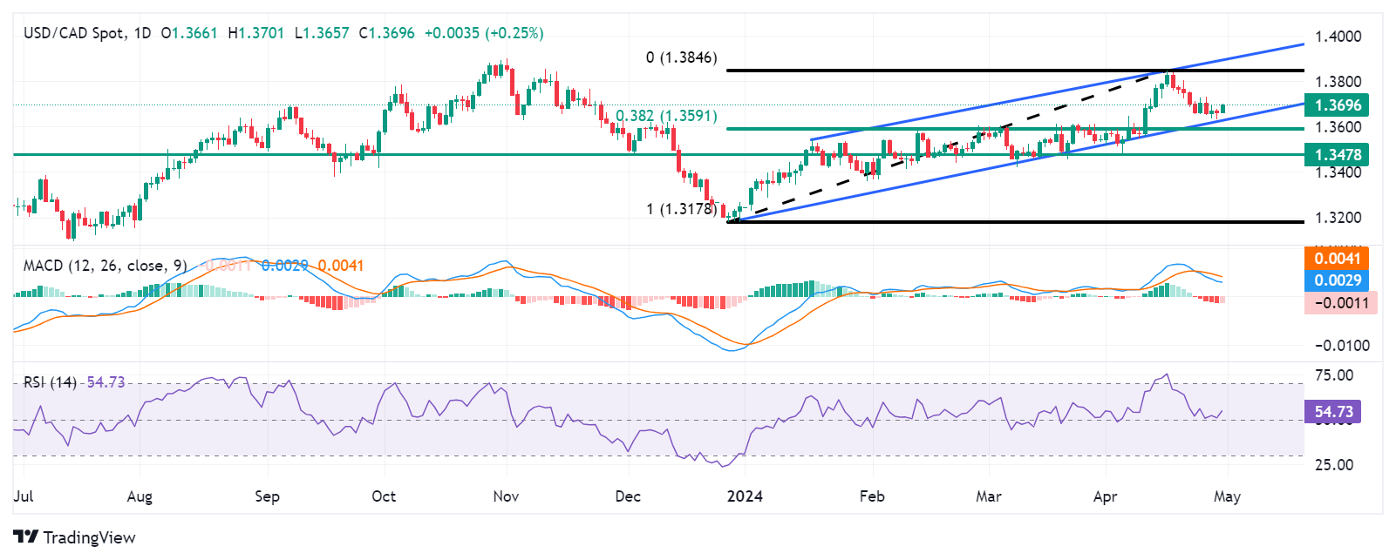This screenshot has height=560, width=1396.
Task: Click the MACD (12, 26, close, 9) legend
Action: tap(105, 266)
